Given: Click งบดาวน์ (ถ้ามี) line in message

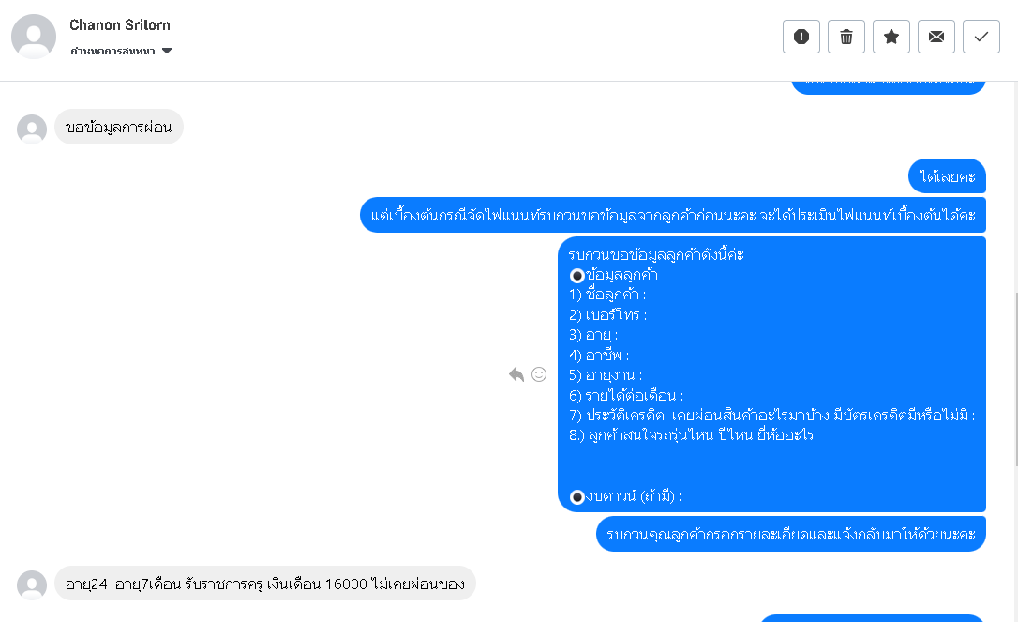Looking at the screenshot, I should coord(626,496).
